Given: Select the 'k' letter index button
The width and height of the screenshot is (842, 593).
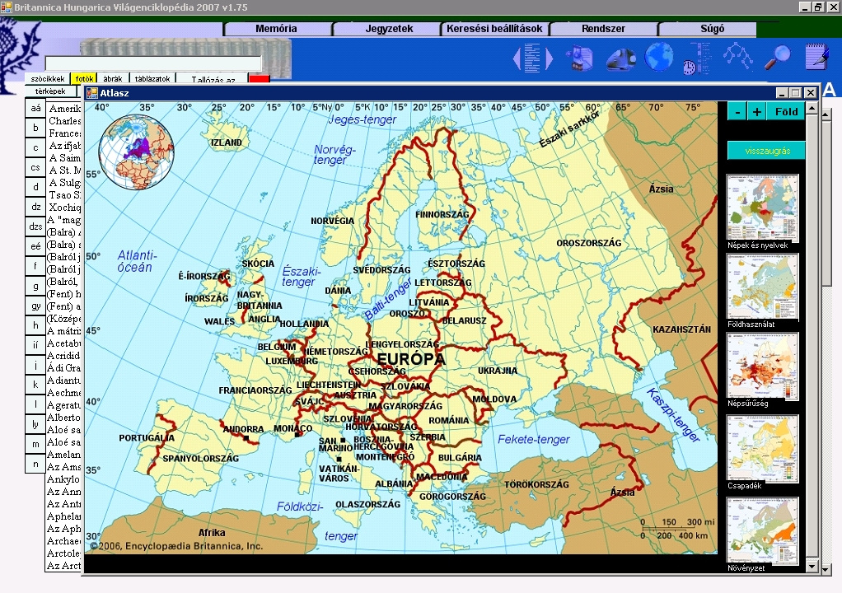Looking at the screenshot, I should (x=35, y=385).
